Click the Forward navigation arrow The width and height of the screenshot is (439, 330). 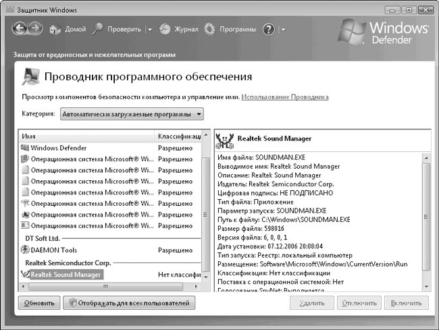click(x=36, y=29)
